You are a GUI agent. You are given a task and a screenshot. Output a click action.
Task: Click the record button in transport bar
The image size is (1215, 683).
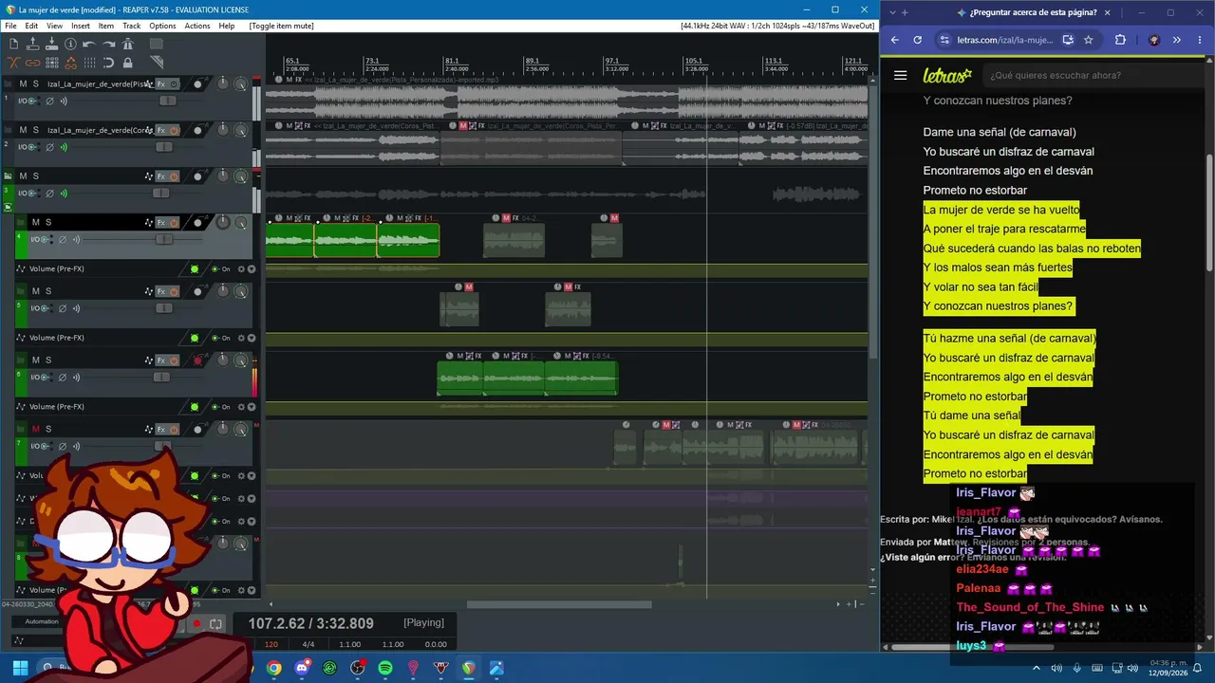coord(197,623)
